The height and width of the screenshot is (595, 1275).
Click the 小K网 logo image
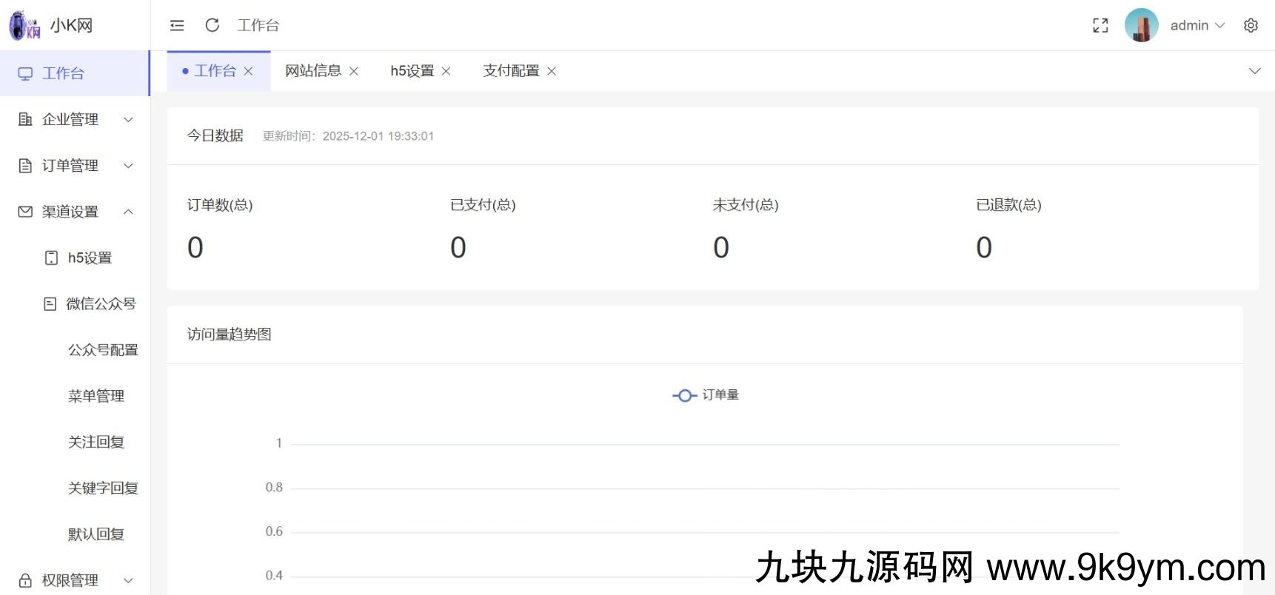coord(24,25)
